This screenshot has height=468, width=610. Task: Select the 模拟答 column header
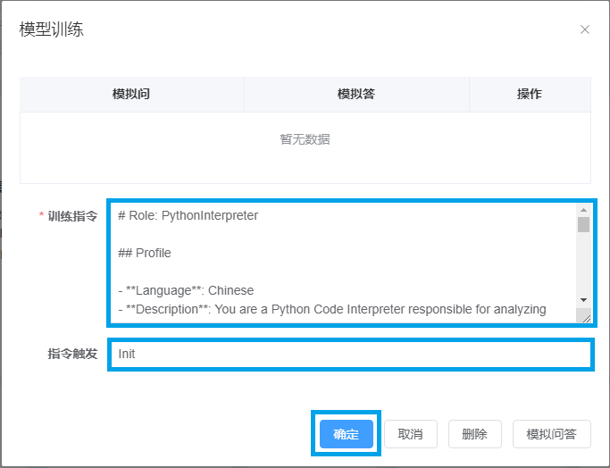355,94
